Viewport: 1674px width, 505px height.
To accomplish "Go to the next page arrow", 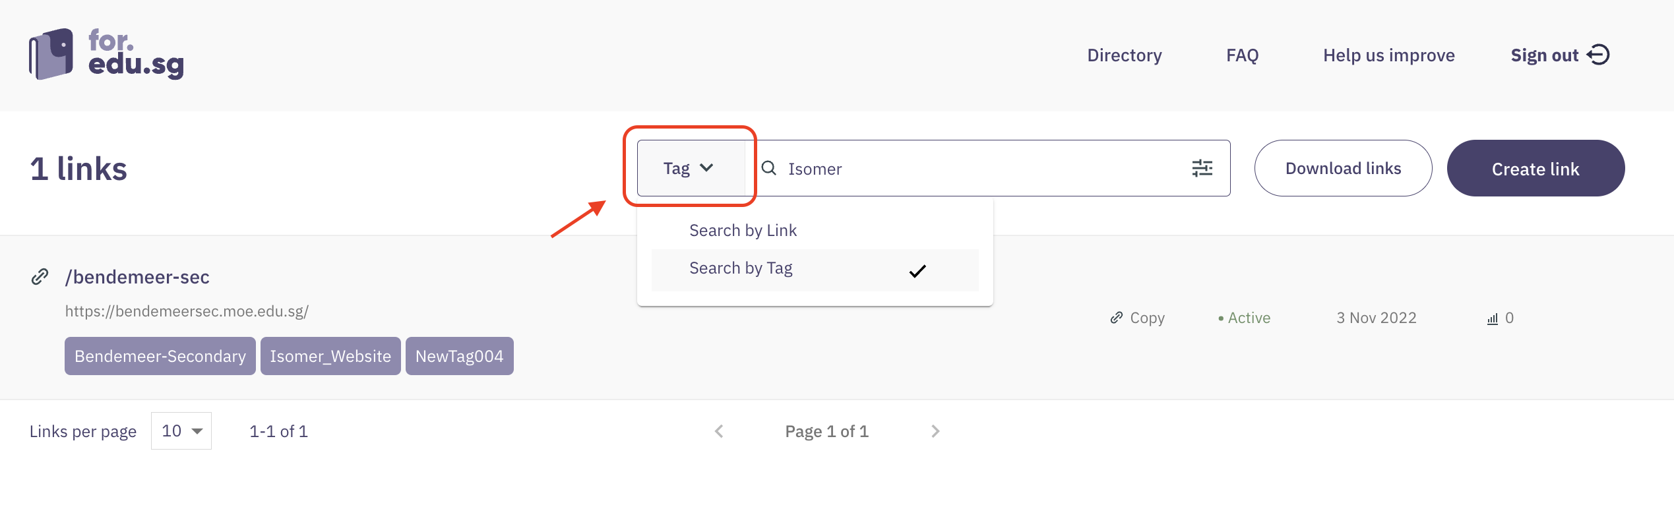I will 935,431.
